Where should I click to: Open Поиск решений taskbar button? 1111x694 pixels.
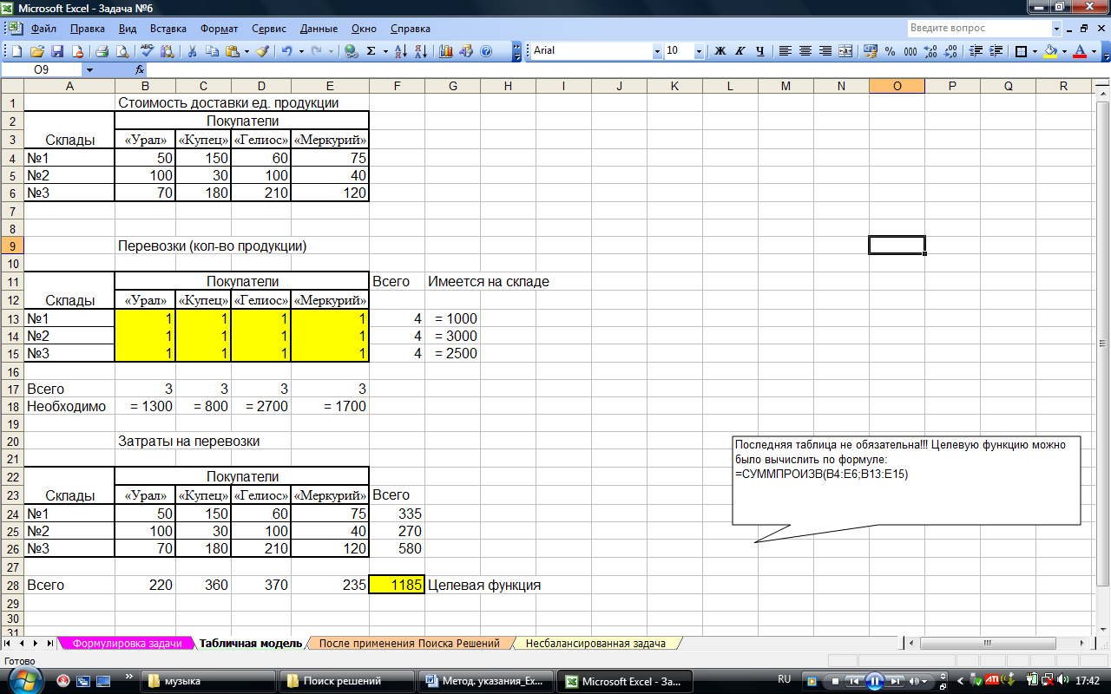[x=345, y=681]
